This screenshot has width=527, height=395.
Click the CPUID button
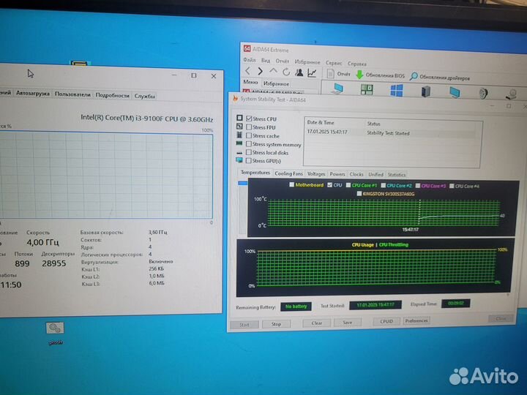[x=386, y=320]
